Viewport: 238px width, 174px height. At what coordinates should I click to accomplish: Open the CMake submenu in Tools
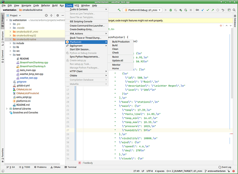pos(87,76)
